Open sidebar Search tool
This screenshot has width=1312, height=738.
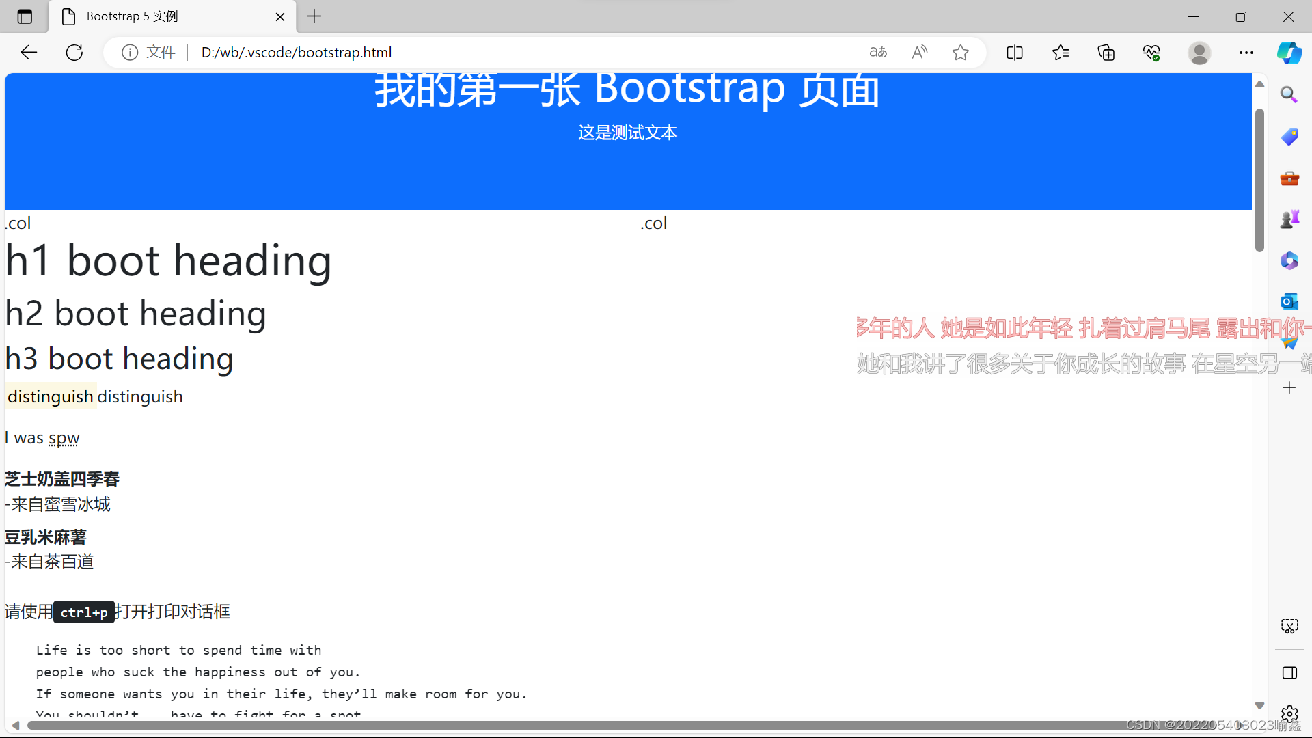1289,95
